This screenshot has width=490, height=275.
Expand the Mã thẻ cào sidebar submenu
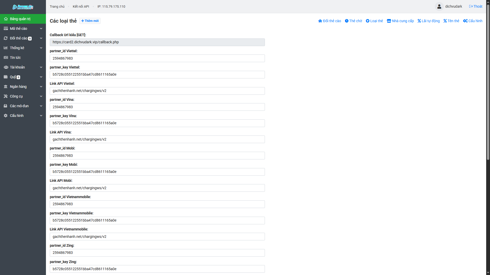41,29
